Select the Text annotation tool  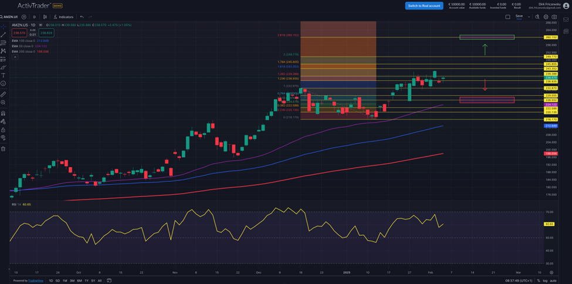(x=4, y=75)
